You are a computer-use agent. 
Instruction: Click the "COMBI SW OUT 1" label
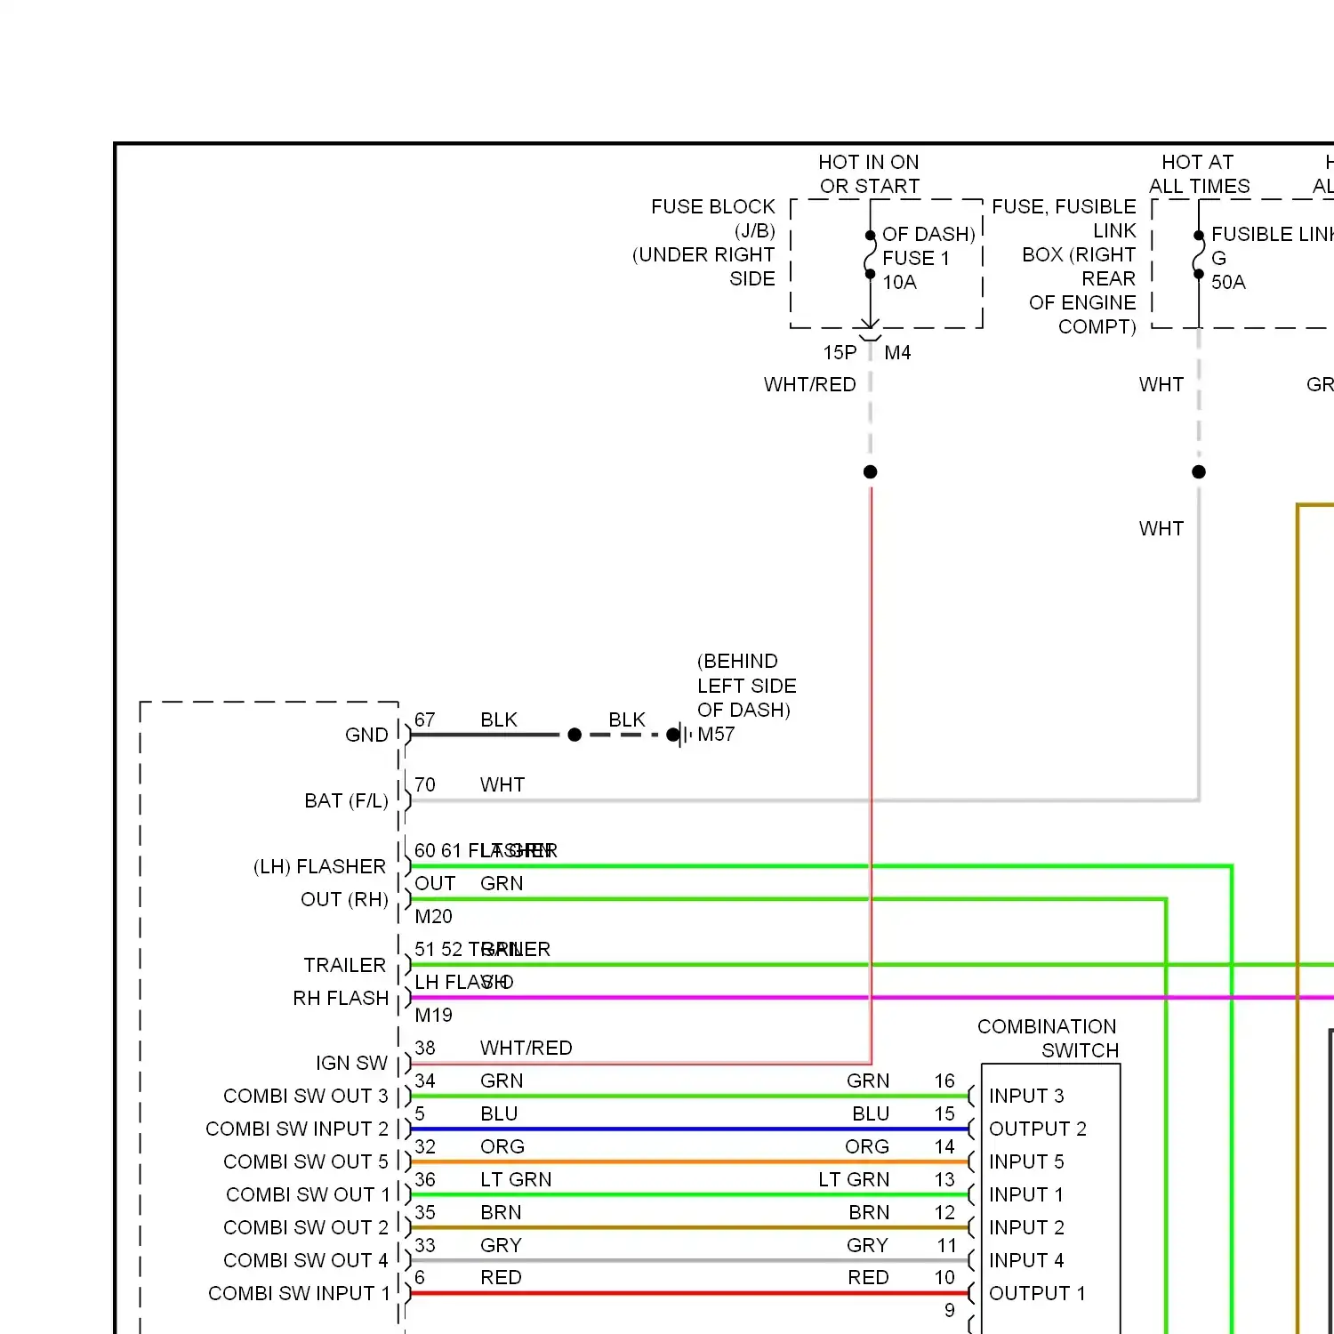[308, 1194]
